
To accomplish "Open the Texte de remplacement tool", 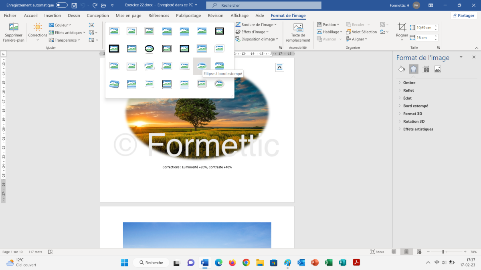I will point(298,32).
